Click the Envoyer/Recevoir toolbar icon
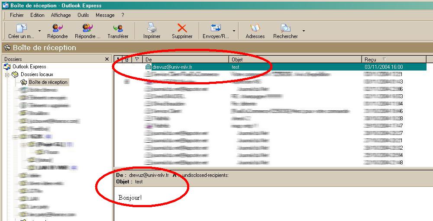This screenshot has height=221, width=433. pyautogui.click(x=216, y=29)
